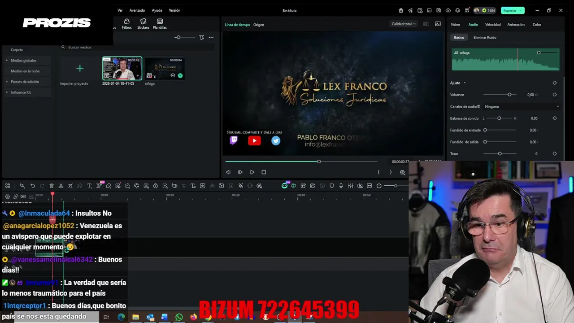Click the snapshot image icon above preview

coord(438,24)
